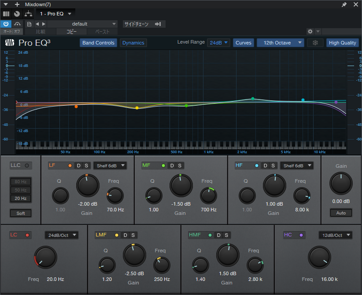The width and height of the screenshot is (362, 295).
Task: Click the pie-shaped icon in top toolbar
Action: (x=17, y=14)
